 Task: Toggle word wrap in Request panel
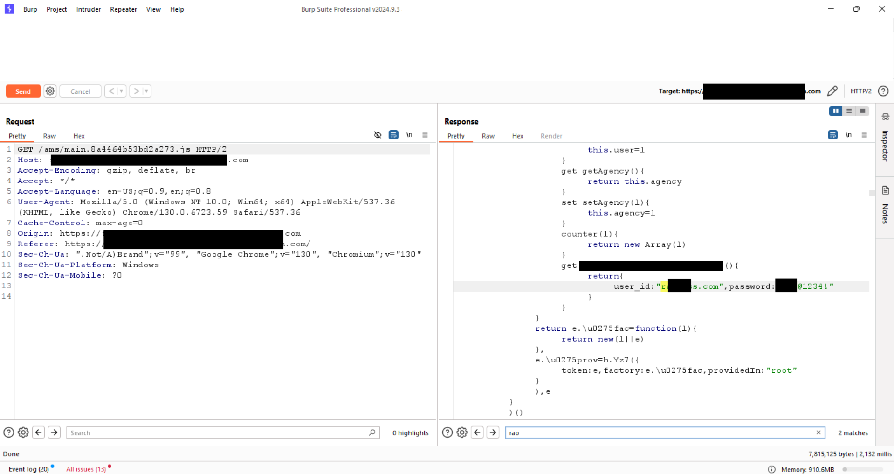click(393, 135)
